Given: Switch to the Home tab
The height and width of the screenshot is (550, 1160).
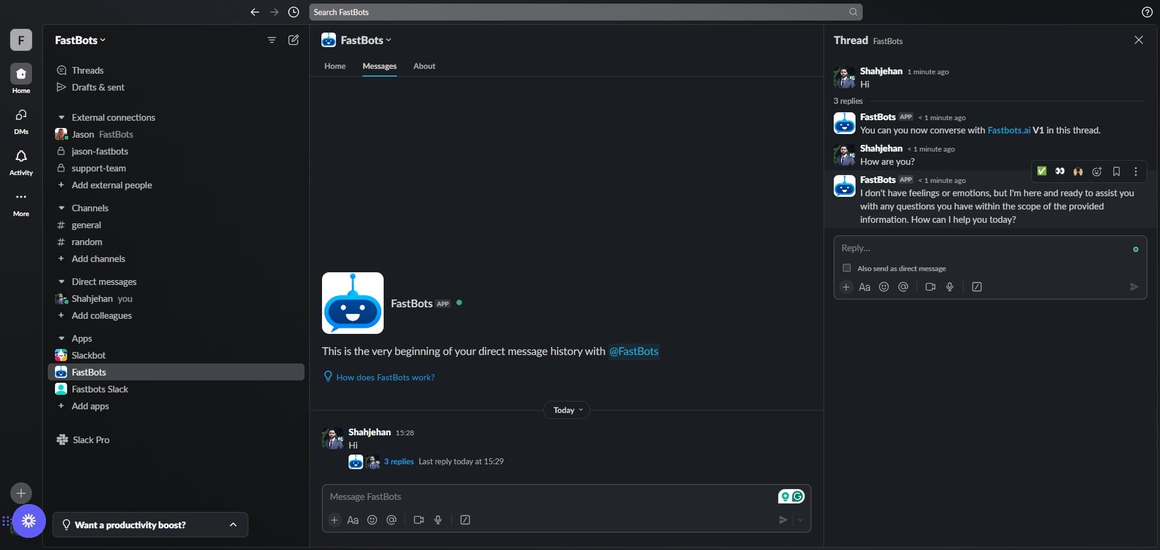Looking at the screenshot, I should (335, 66).
